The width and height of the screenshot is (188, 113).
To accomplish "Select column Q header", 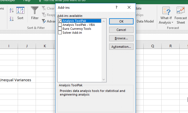I will 153,46.
